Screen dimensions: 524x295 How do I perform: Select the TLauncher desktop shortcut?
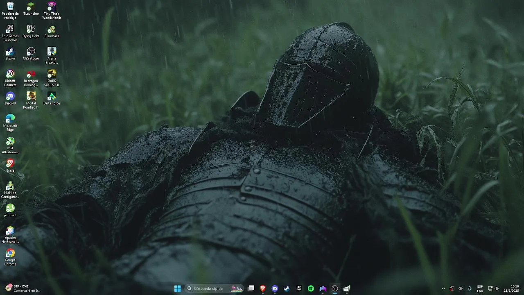click(31, 9)
